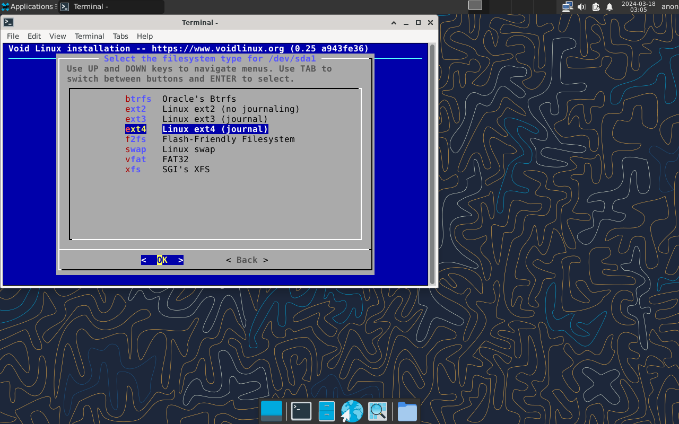Go back with the Back button
This screenshot has height=424, width=679.
(247, 260)
